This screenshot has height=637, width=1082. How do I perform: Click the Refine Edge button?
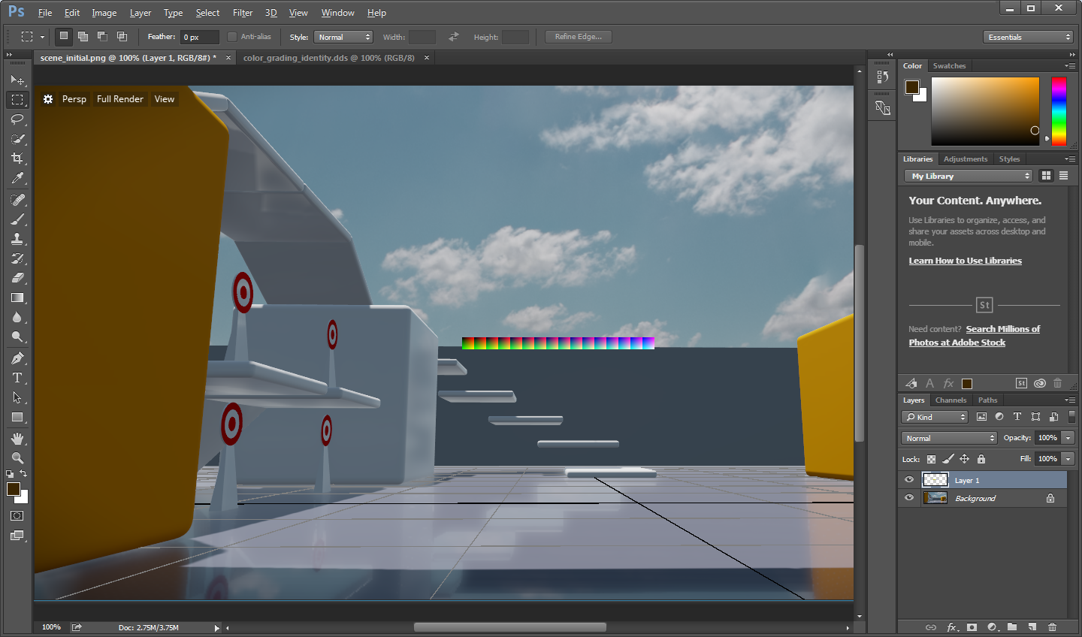click(578, 36)
